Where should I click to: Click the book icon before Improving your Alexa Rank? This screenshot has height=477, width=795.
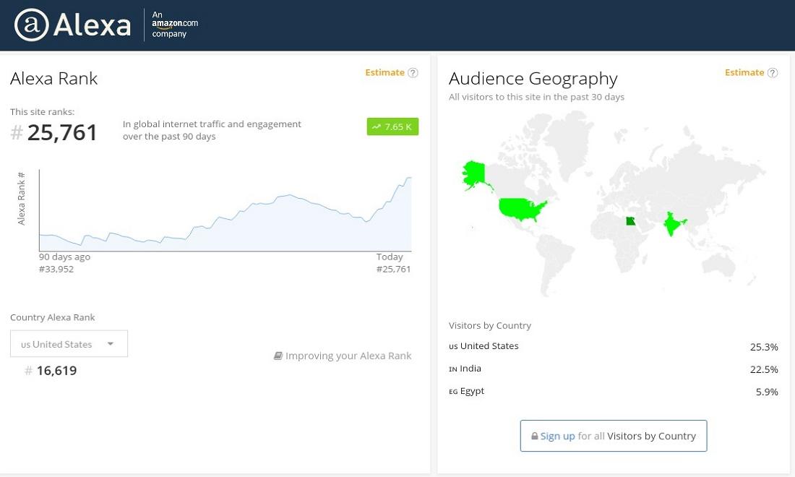pyautogui.click(x=278, y=355)
